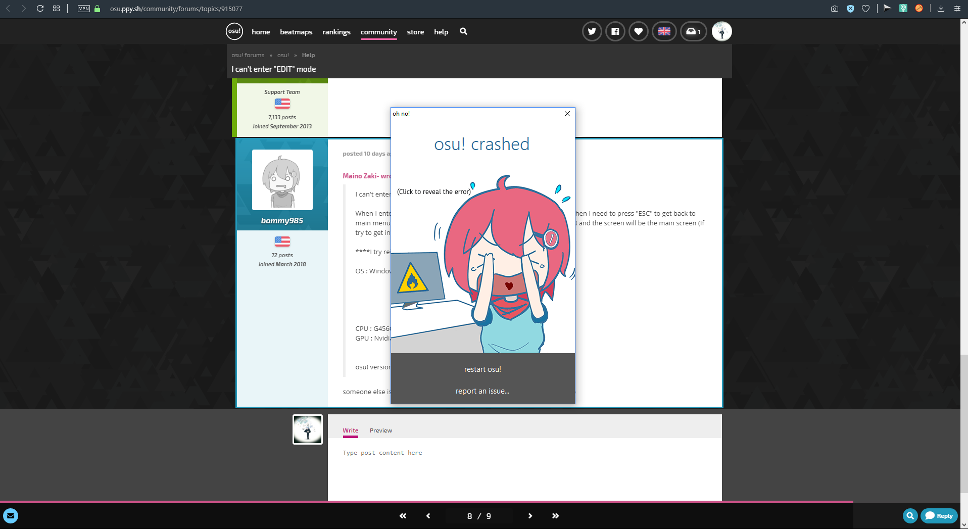Screen dimensions: 968x529
Task: Click report an issue... in crash dialog
Action: pyautogui.click(x=483, y=391)
